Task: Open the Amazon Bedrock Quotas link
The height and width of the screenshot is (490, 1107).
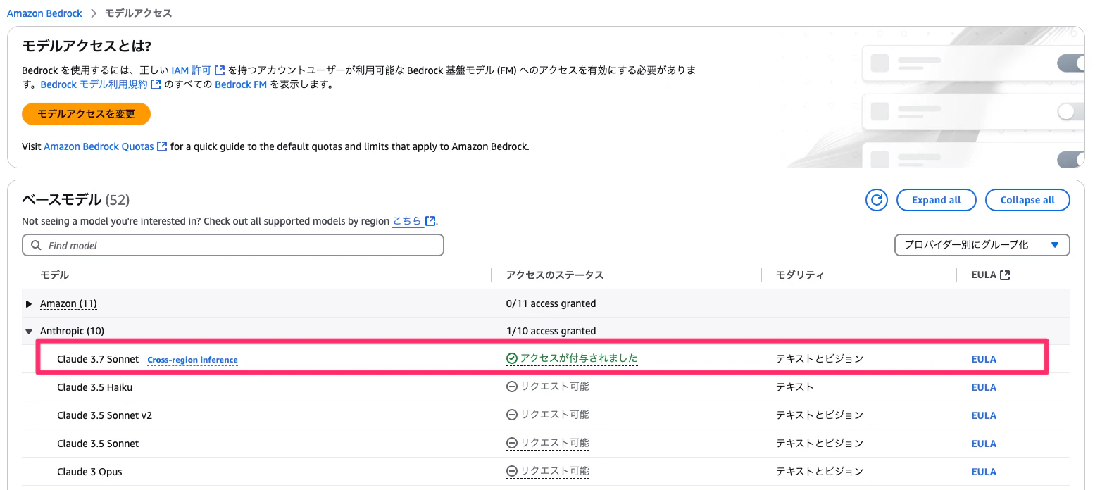Action: (x=99, y=146)
